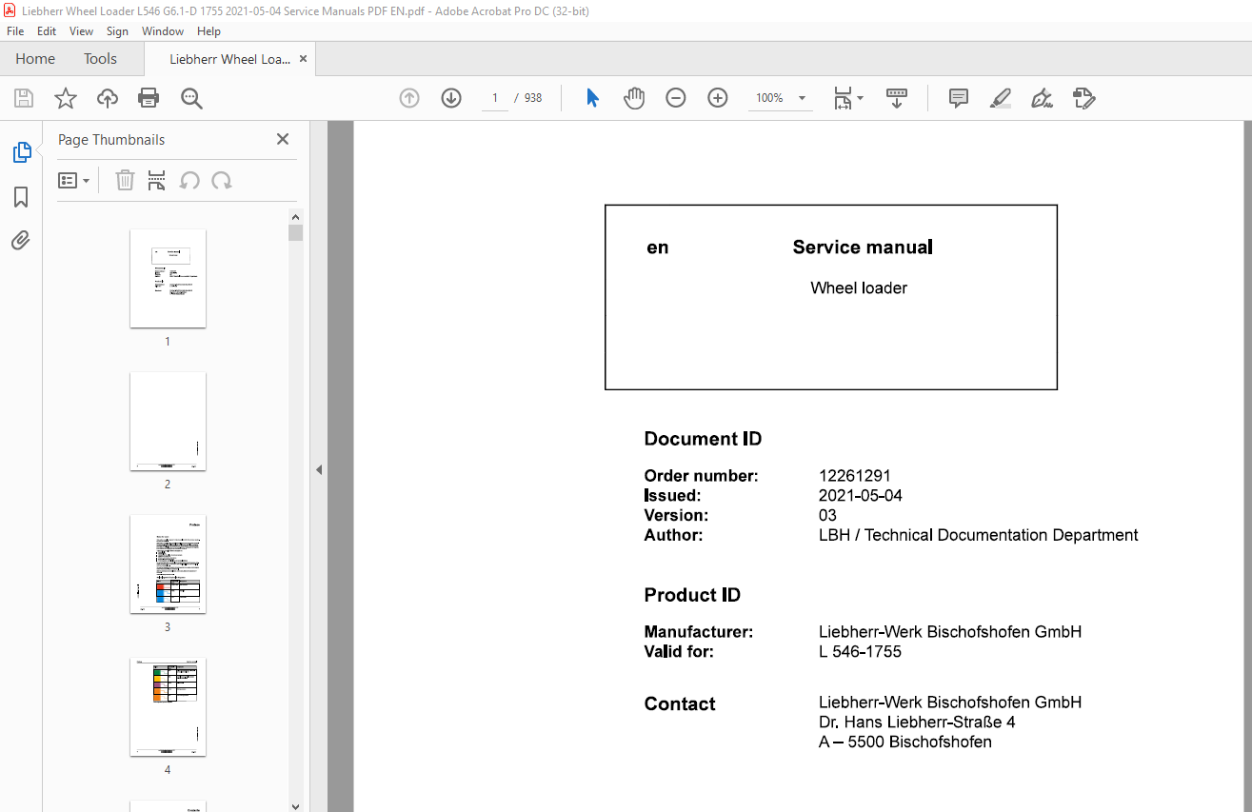Click the issued date 2021-05-04

coord(861,496)
